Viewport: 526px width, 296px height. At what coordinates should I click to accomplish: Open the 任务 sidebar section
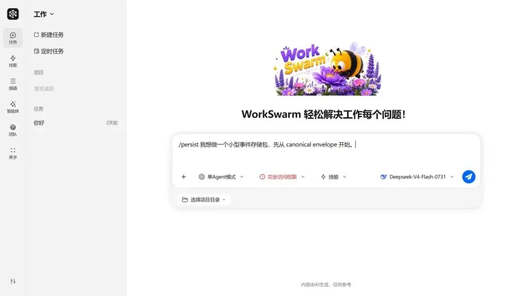(13, 38)
